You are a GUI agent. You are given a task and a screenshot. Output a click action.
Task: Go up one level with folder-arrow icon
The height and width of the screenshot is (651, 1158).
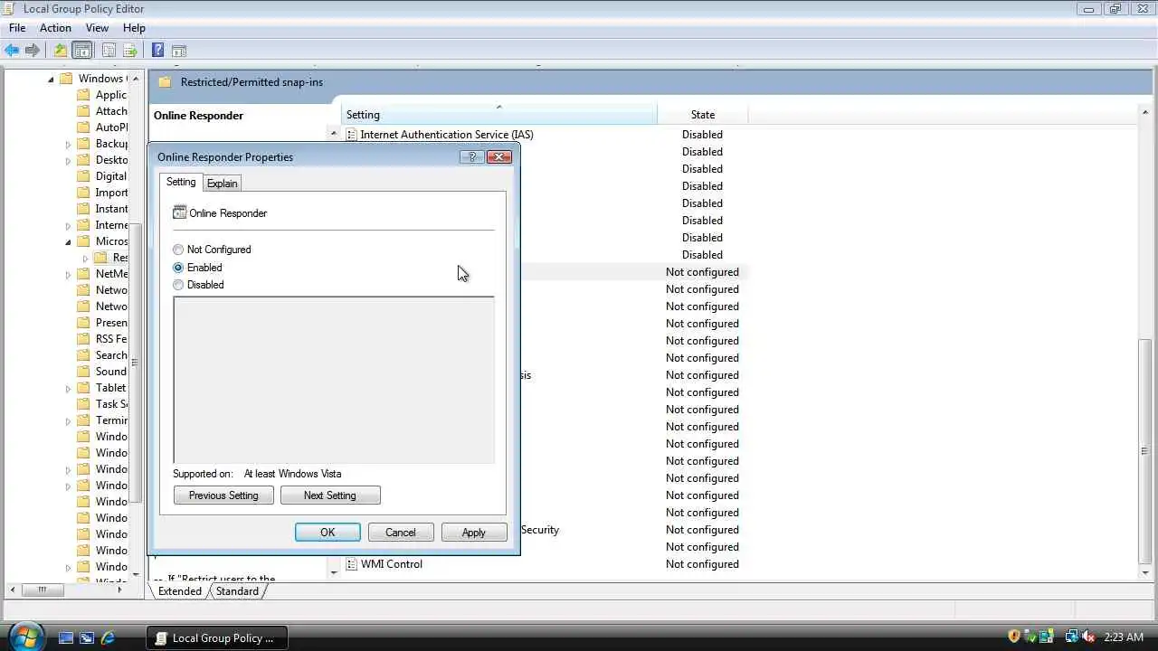(x=61, y=51)
